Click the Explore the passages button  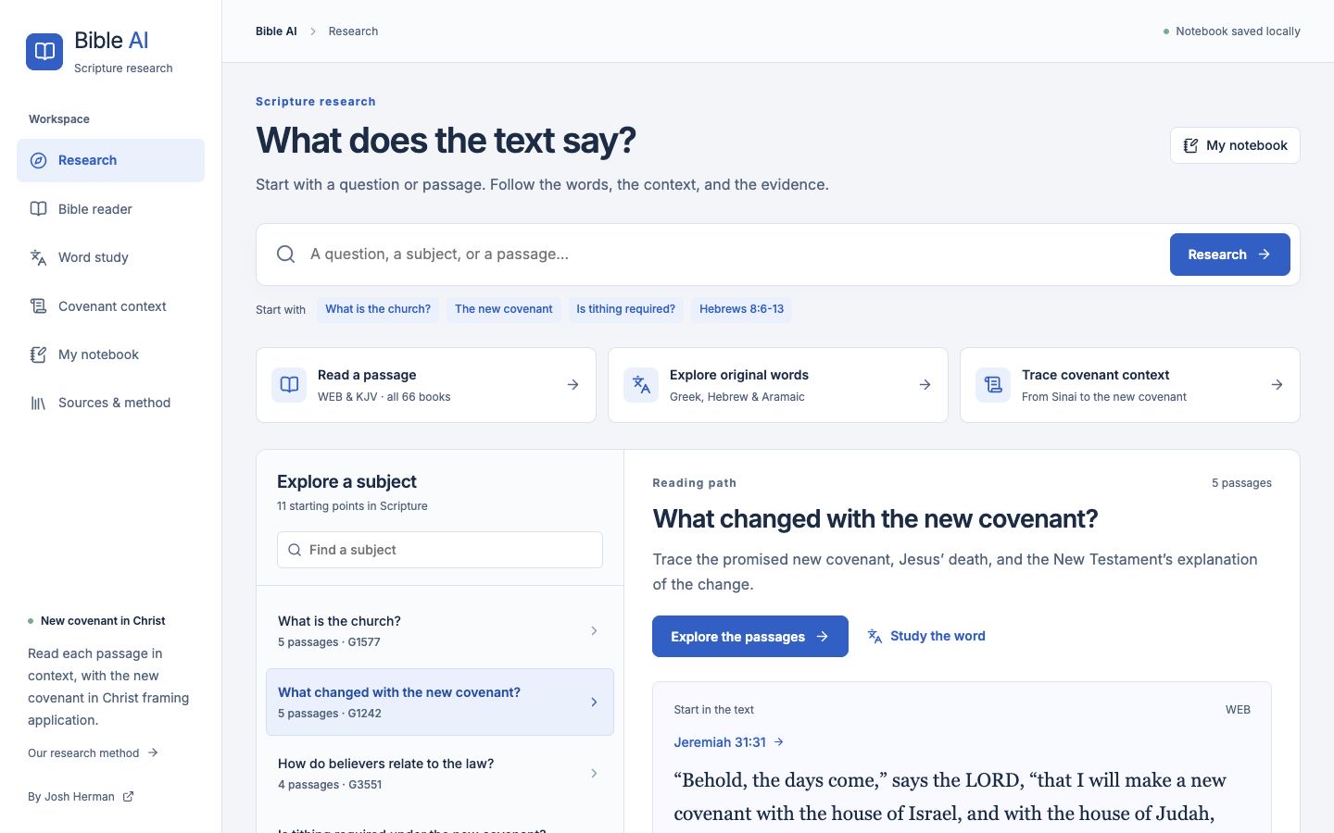749,637
